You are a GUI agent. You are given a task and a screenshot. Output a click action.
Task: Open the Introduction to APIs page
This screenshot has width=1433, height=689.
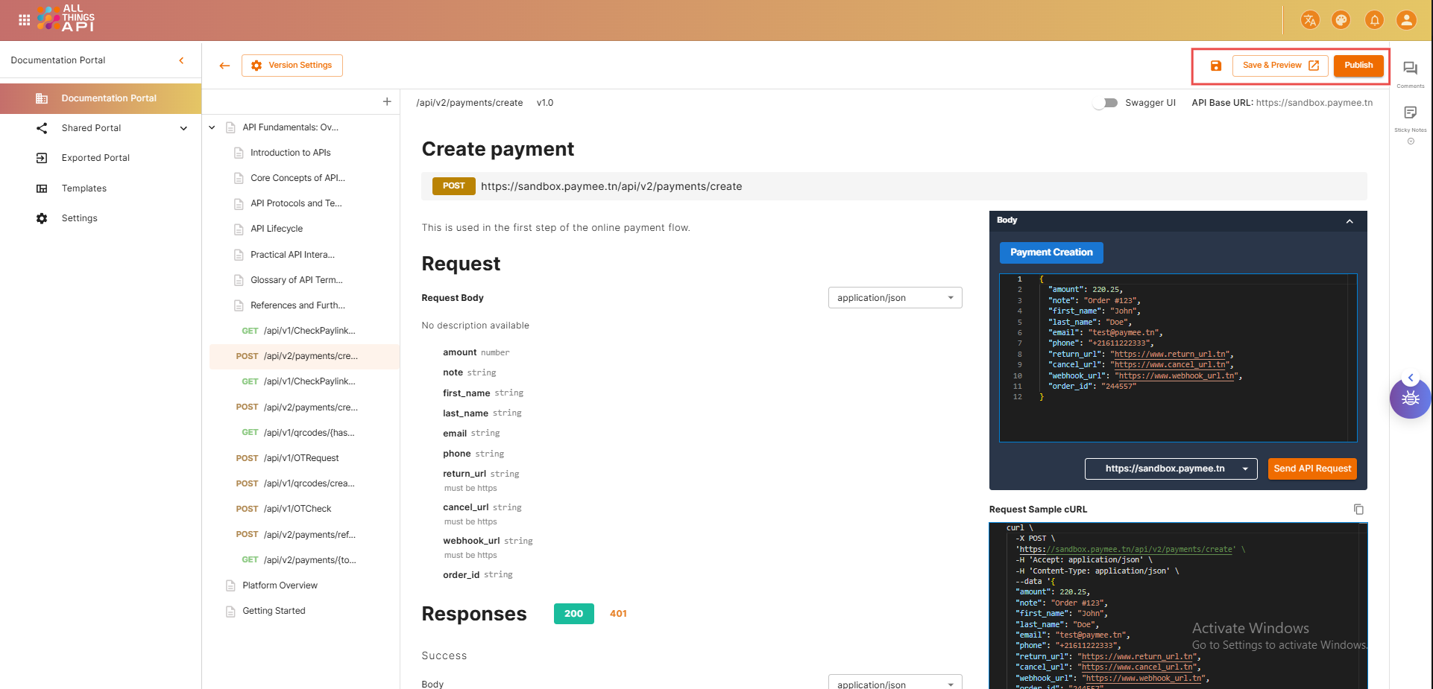coord(290,153)
